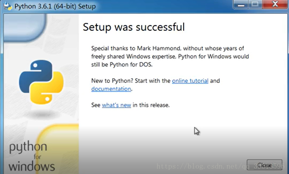Click the 'windows' word in sidebar branding

(32, 167)
